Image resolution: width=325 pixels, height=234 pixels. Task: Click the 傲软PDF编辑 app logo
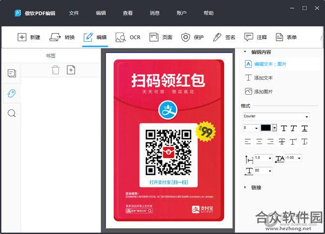coord(18,13)
